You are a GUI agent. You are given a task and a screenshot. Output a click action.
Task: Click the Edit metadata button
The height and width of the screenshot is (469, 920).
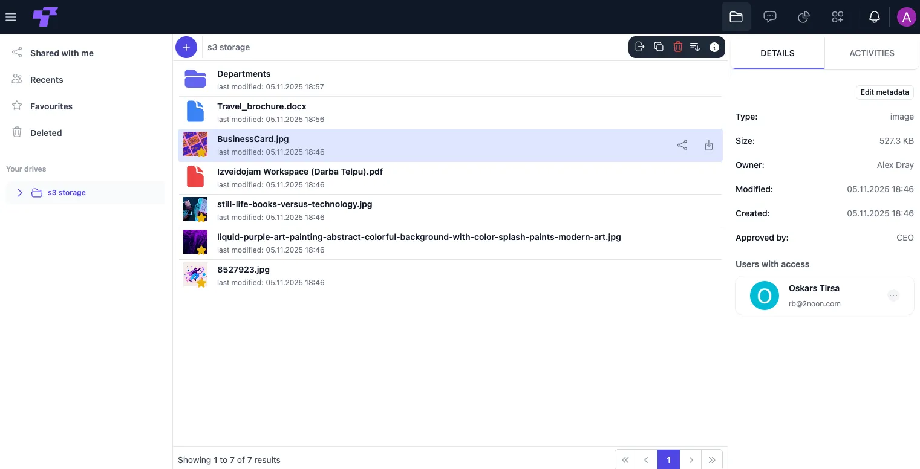click(884, 92)
